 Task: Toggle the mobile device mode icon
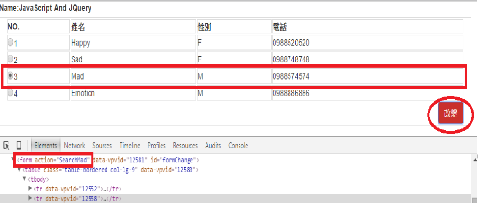[19, 145]
